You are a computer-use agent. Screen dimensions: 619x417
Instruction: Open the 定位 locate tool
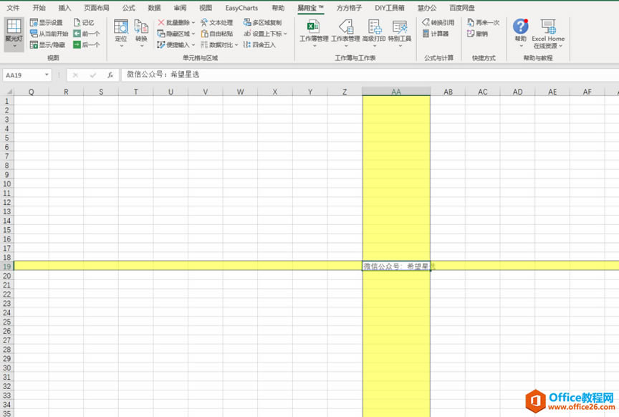pyautogui.click(x=121, y=32)
